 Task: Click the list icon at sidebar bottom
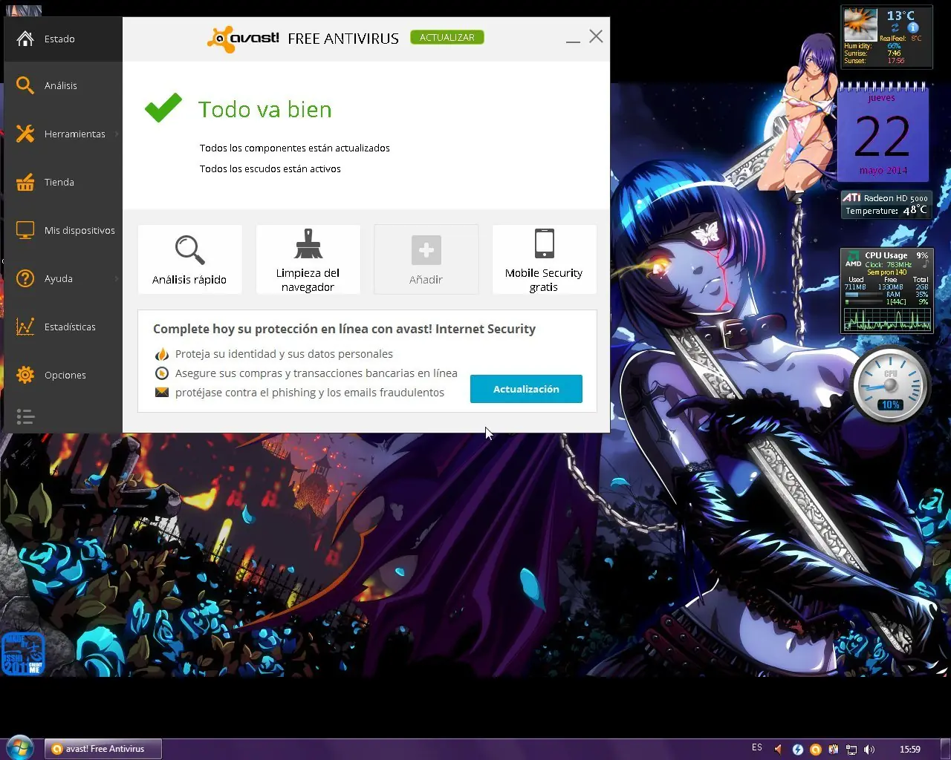pyautogui.click(x=25, y=416)
